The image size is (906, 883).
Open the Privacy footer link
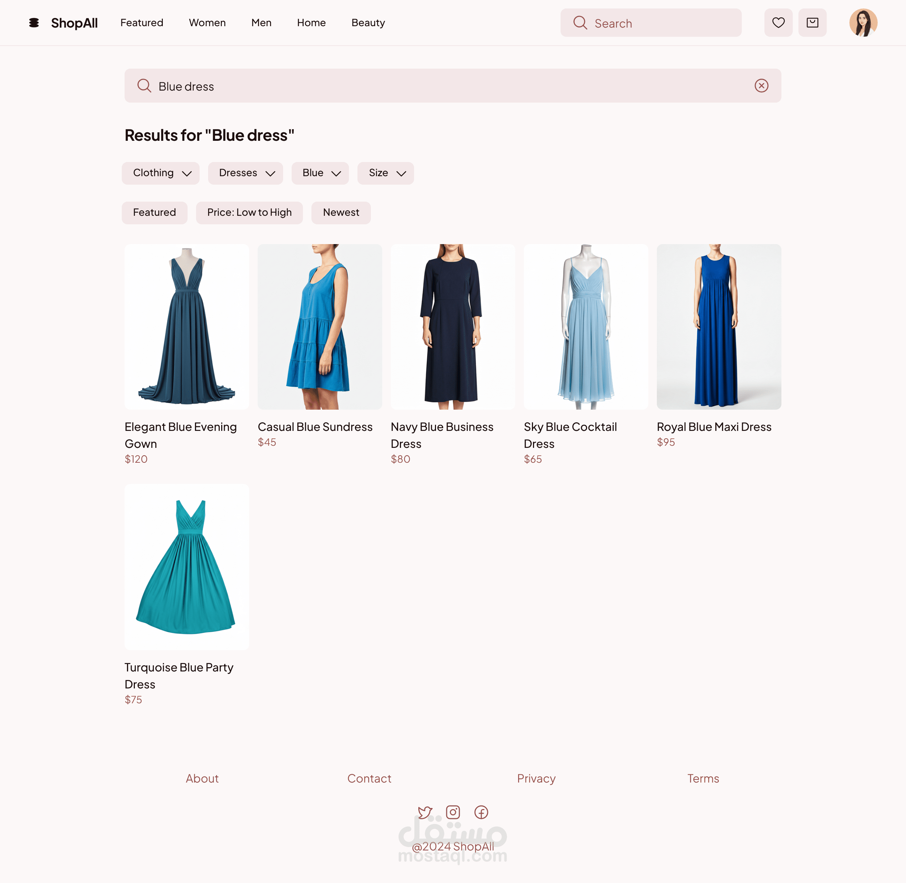click(536, 778)
